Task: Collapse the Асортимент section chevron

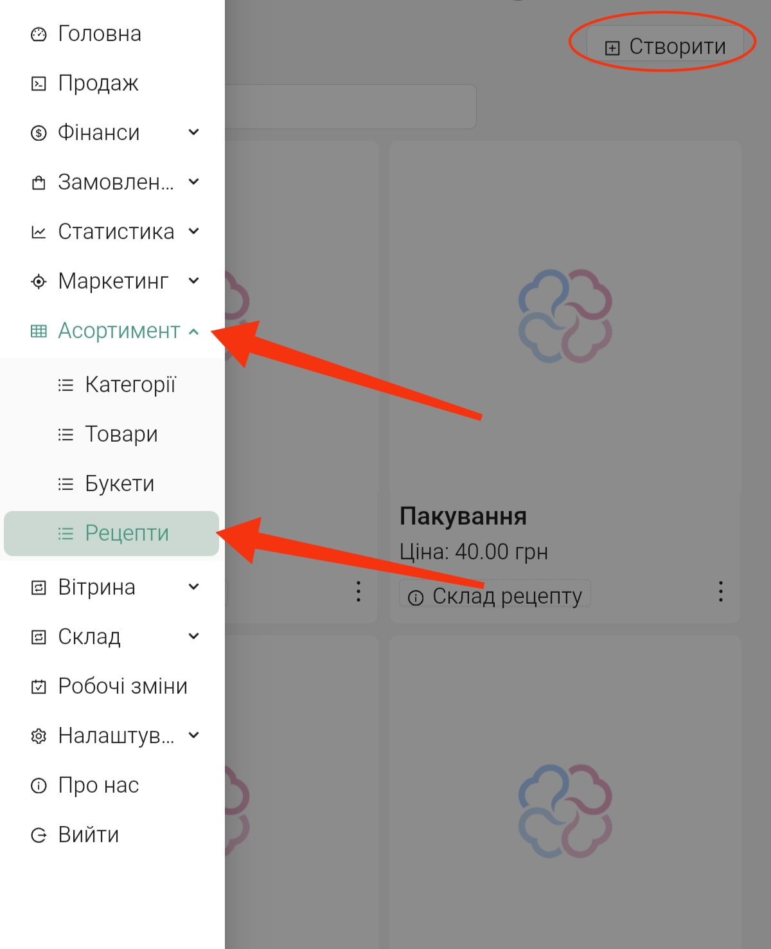Action: click(194, 331)
